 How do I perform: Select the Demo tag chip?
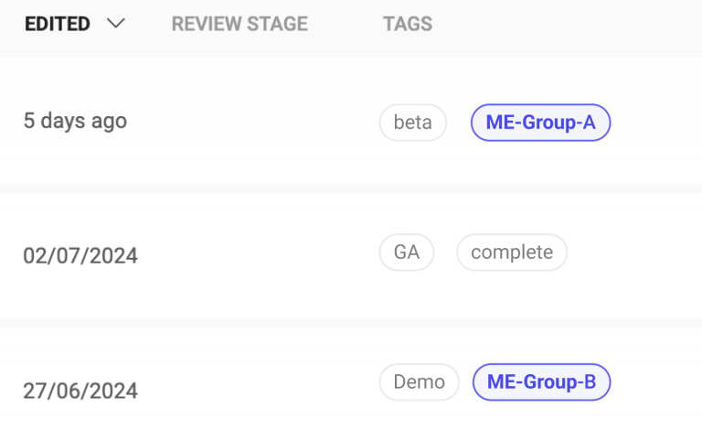[420, 382]
